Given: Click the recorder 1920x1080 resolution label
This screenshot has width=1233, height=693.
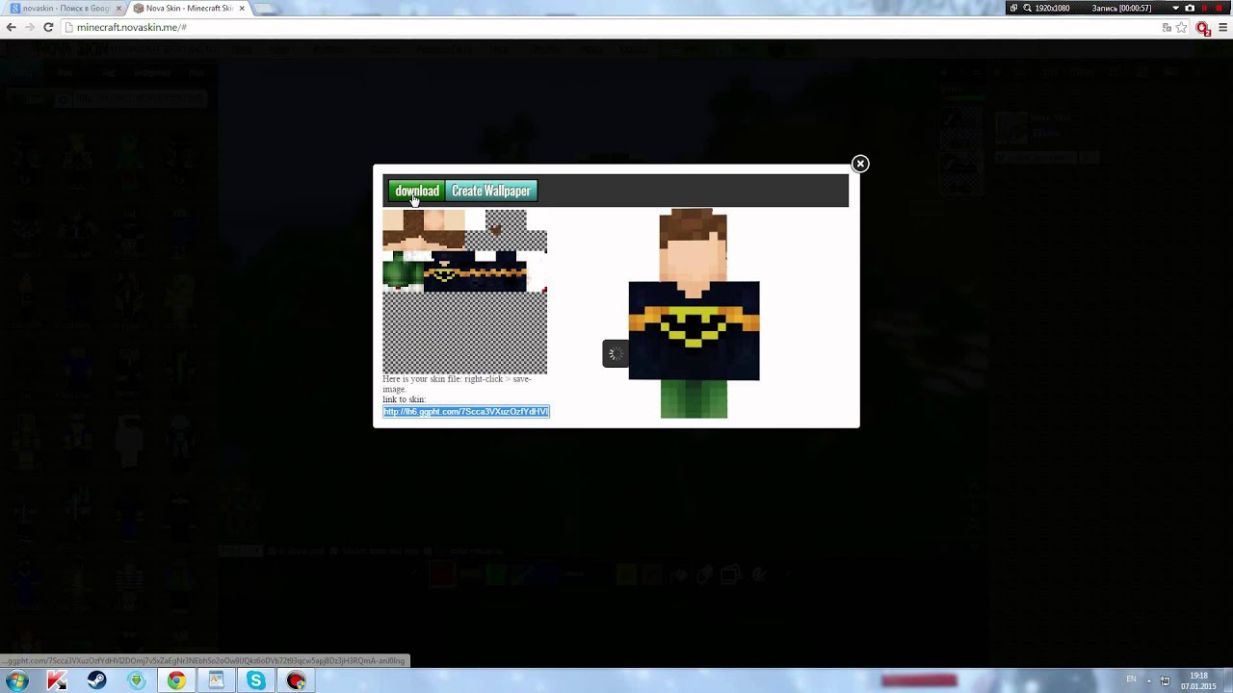Looking at the screenshot, I should [x=1052, y=8].
